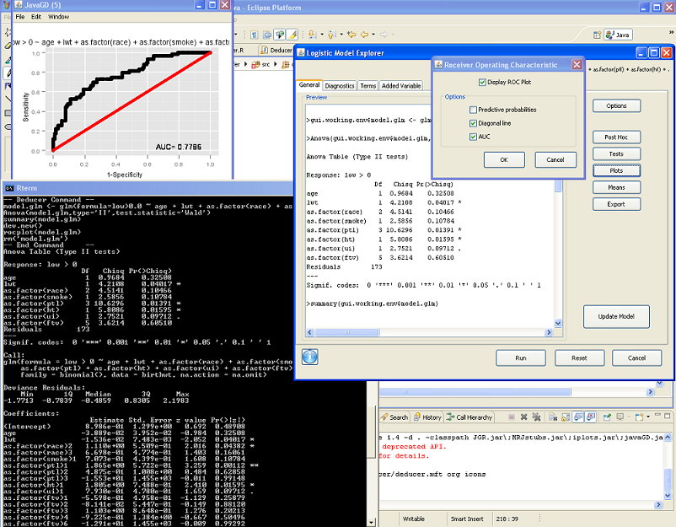Click the Display Selected Console icon
The height and width of the screenshot is (527, 676).
pos(620,417)
